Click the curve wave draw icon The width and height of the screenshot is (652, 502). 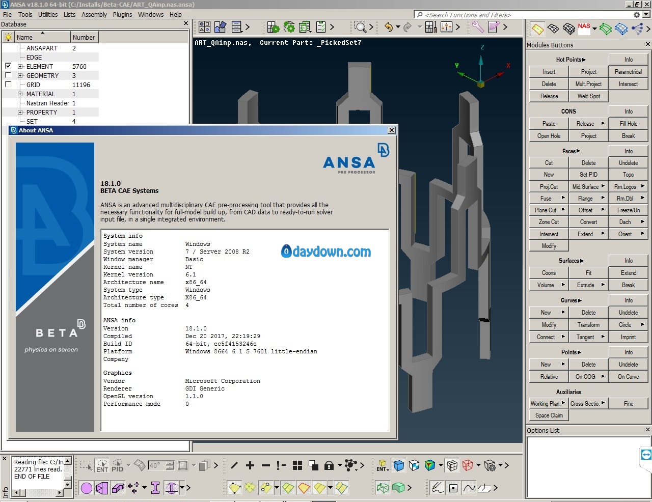469,488
